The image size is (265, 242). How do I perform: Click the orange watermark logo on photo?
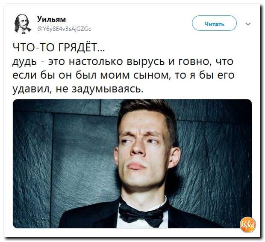click(x=247, y=225)
